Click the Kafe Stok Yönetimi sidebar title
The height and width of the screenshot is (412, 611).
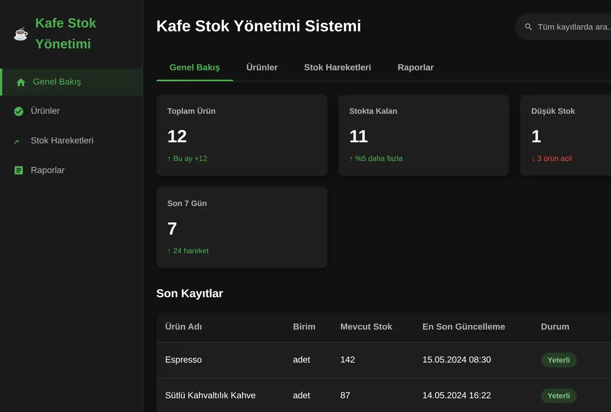pyautogui.click(x=66, y=34)
